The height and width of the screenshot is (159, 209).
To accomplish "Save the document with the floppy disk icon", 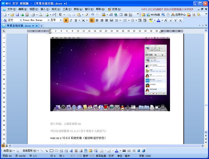I will pyautogui.click(x=17, y=15).
